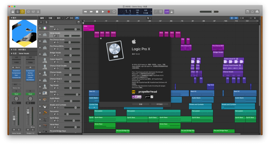
Task: Open the Tube EQ plug-in slot
Action: pos(30,75)
